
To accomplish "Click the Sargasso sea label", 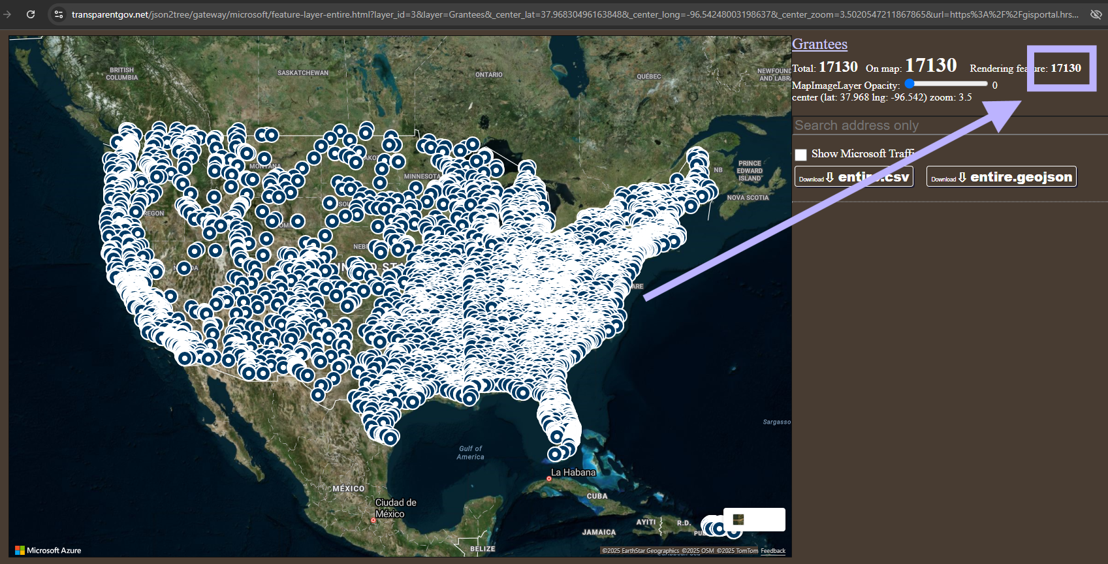I will pos(776,422).
